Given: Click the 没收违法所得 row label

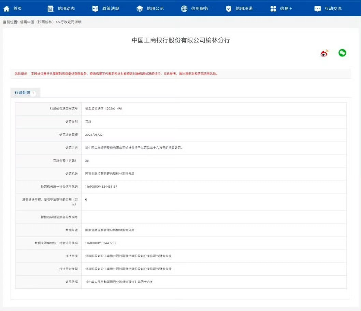Looking at the screenshot, I should [50, 202].
